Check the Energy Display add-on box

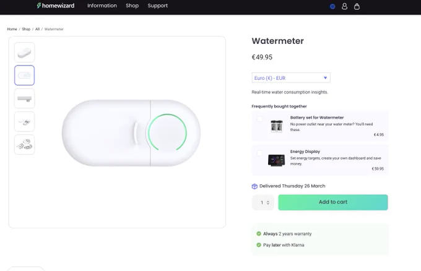click(259, 153)
